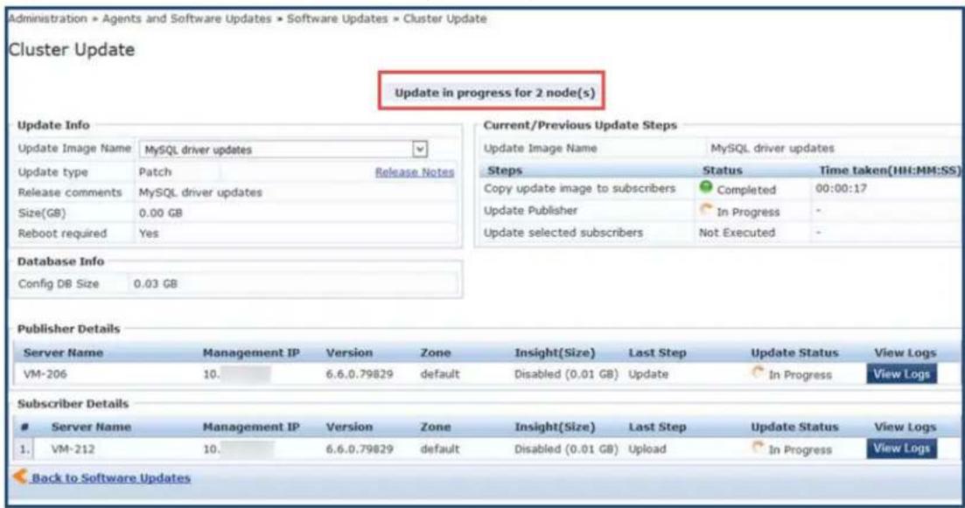
Task: Click the Publisher Details Zone column header
Action: (x=436, y=353)
